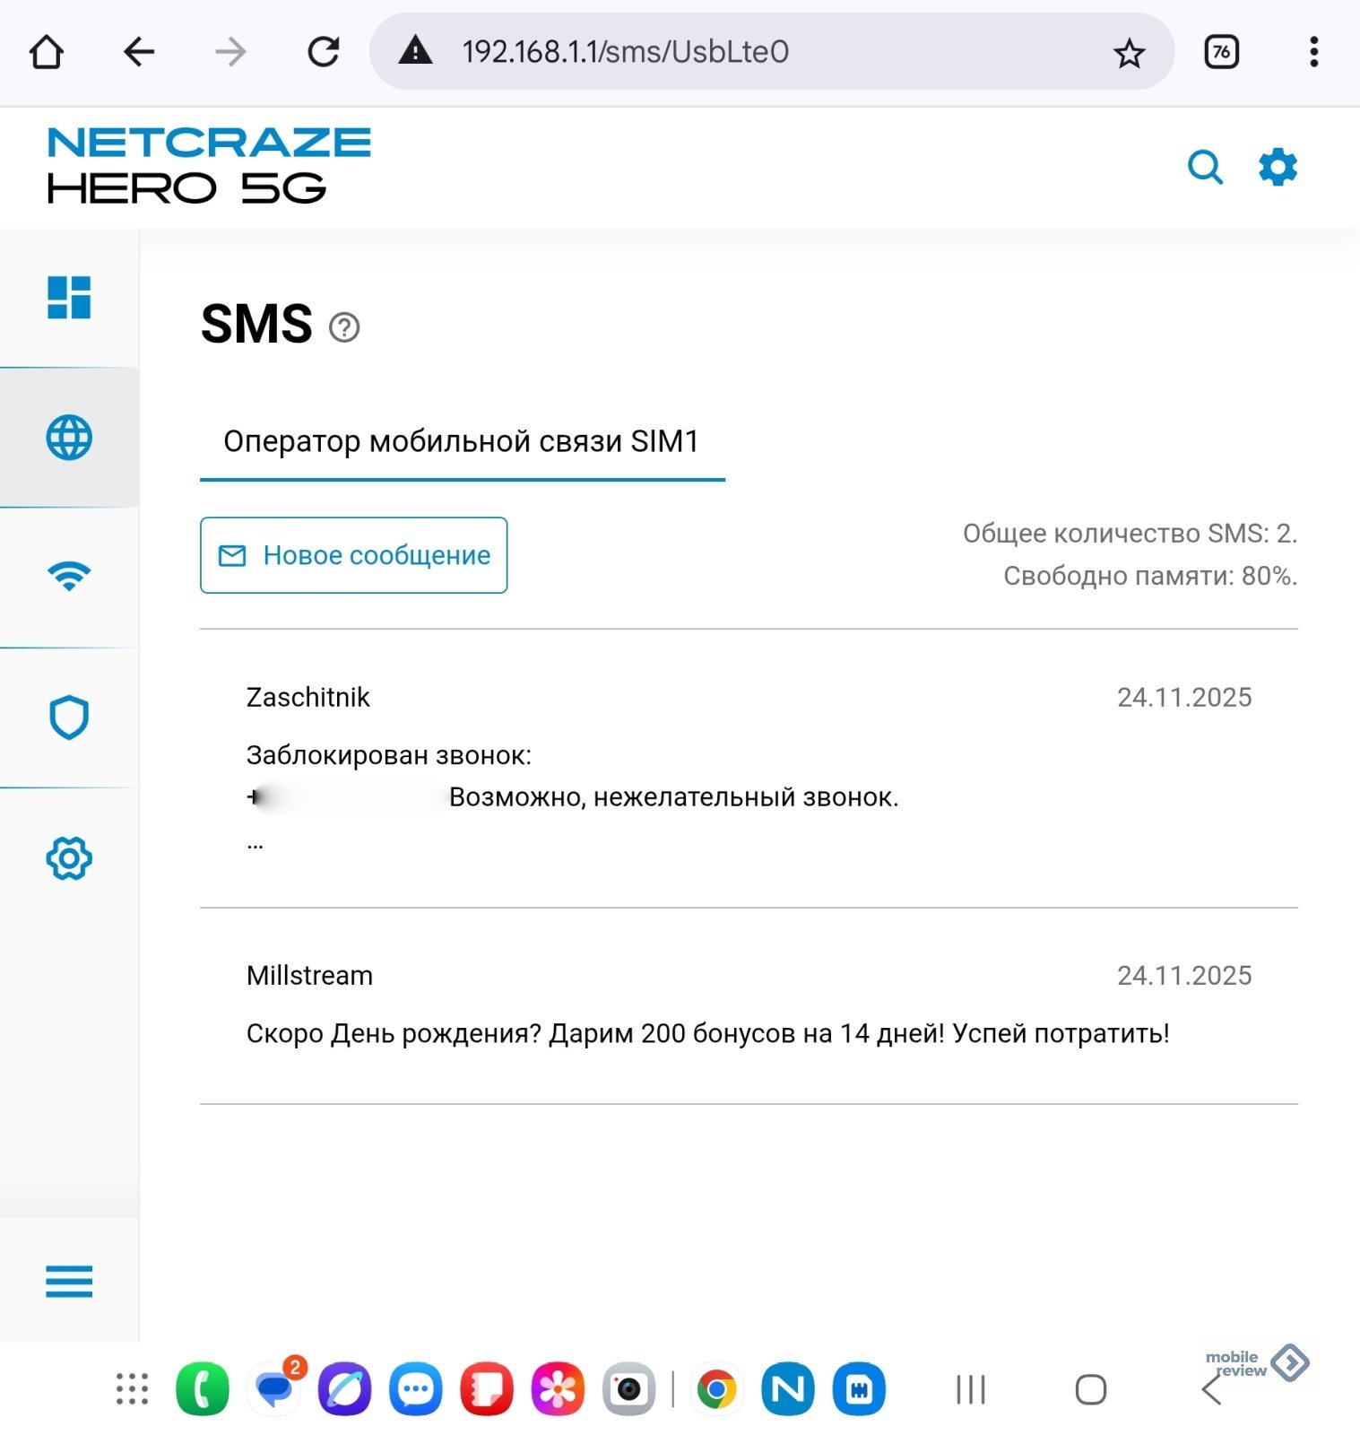Reload the page with the refresh button
1360x1435 pixels.
(324, 52)
